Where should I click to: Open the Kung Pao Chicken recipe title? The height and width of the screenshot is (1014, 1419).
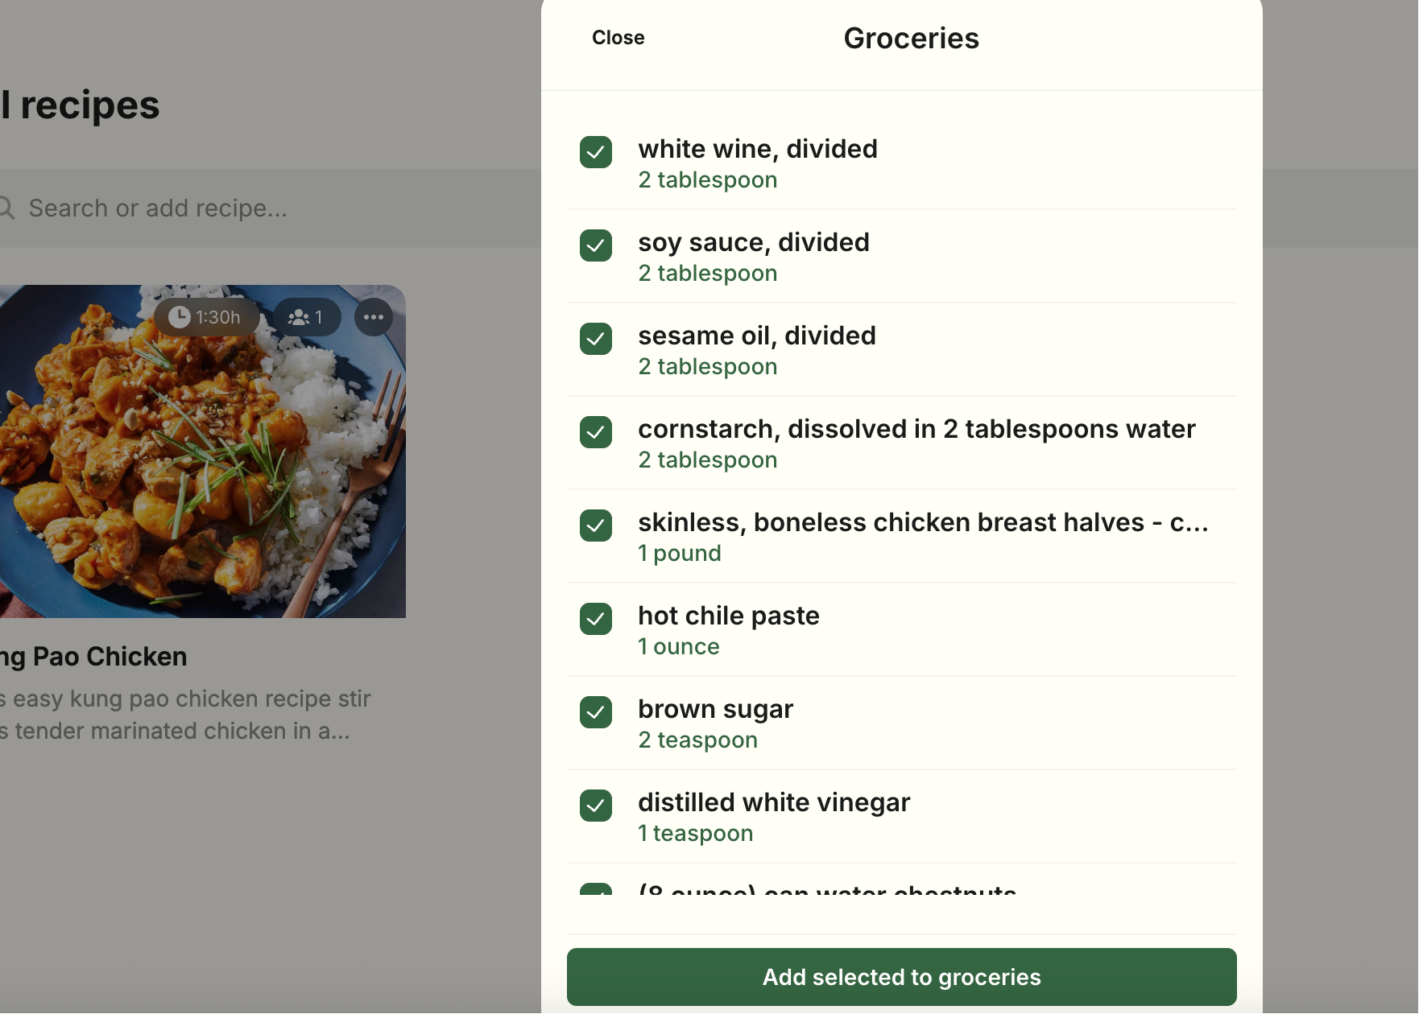click(x=93, y=657)
